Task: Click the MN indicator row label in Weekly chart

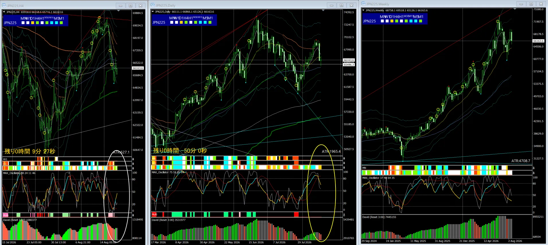Action: pos(364,168)
